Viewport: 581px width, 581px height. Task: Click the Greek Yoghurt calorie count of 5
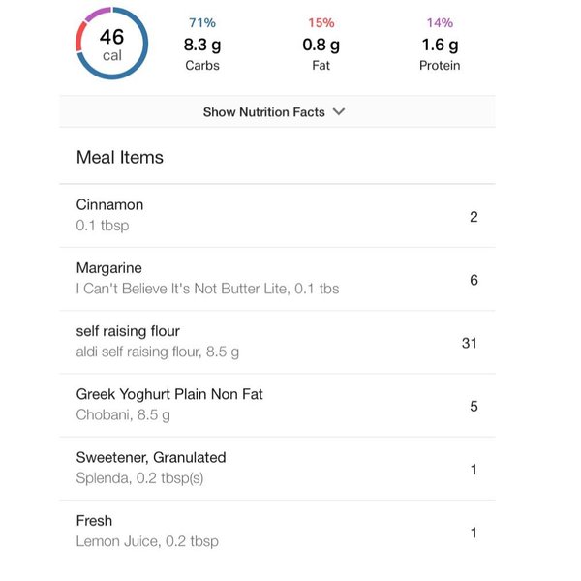pyautogui.click(x=474, y=406)
